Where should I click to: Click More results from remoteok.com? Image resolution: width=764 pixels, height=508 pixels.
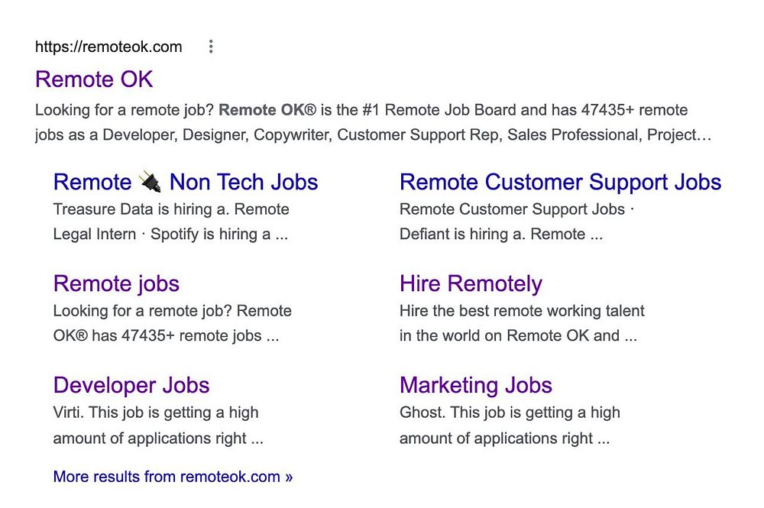coord(173,477)
